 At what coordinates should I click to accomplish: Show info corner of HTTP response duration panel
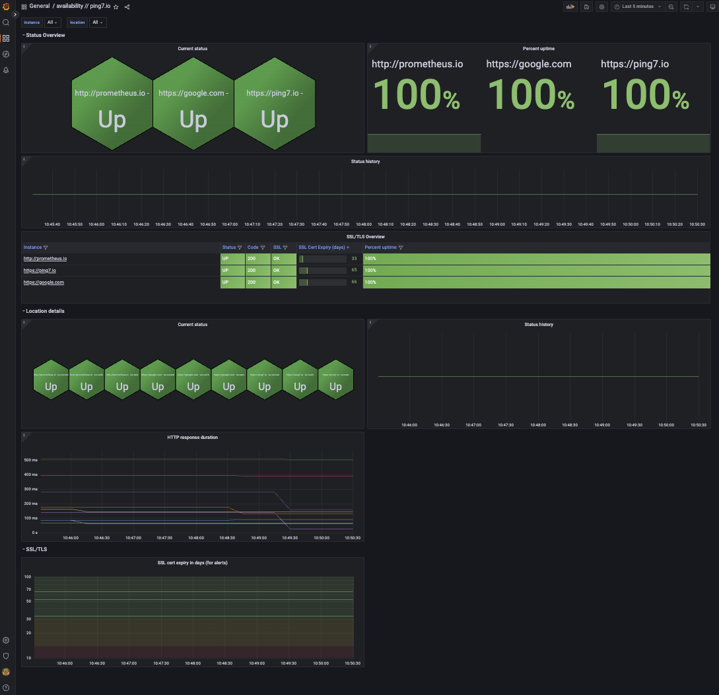click(x=24, y=434)
